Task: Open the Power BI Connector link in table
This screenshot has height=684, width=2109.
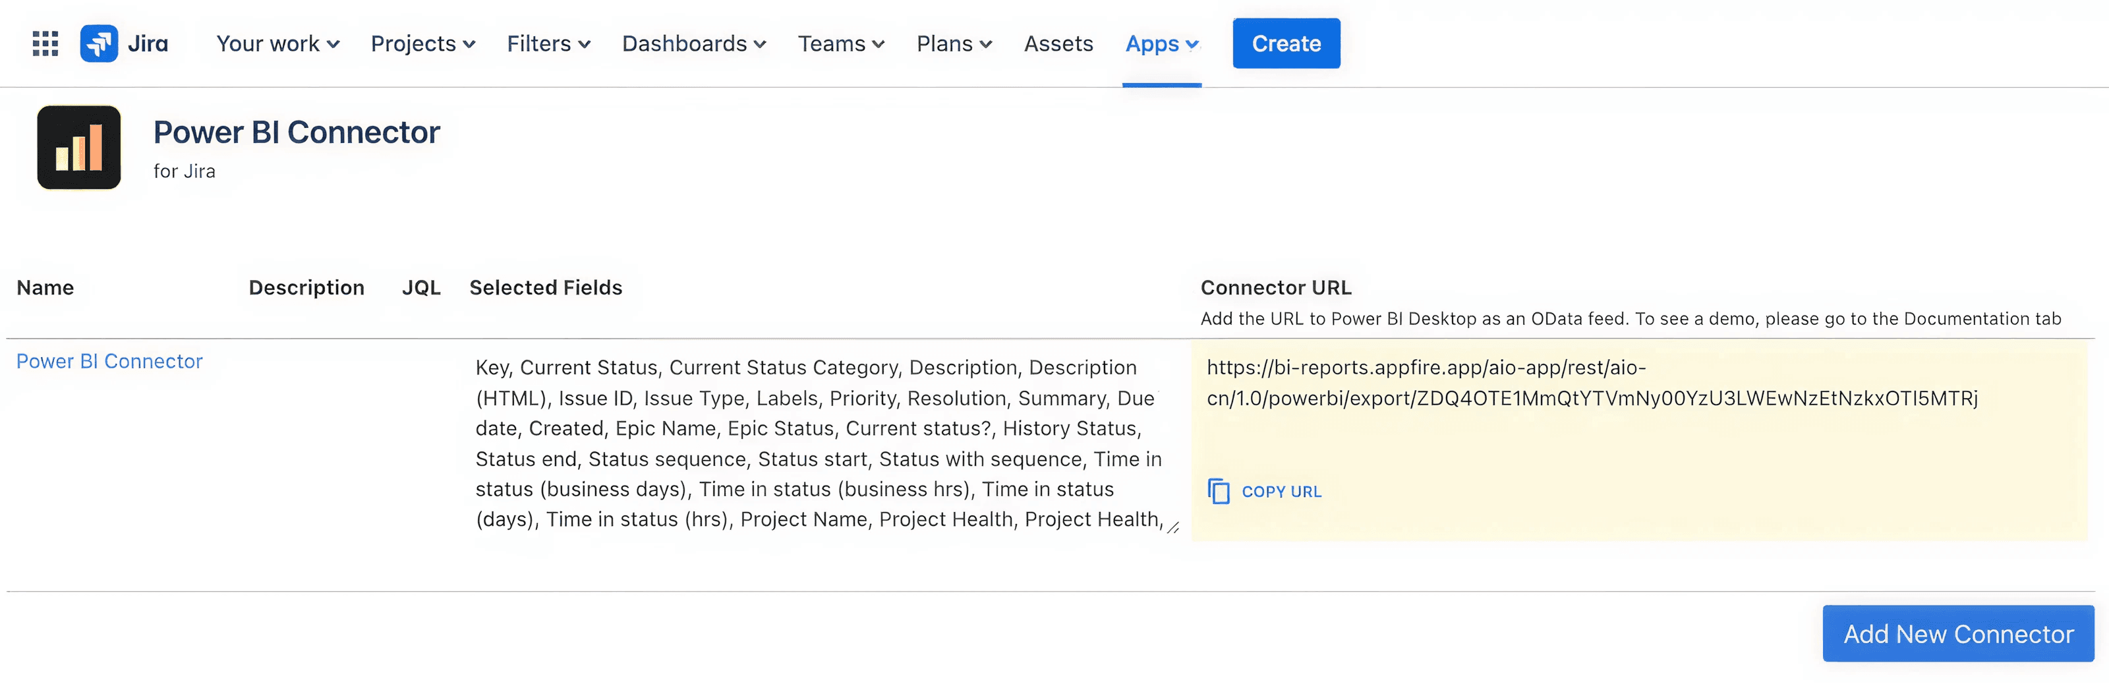Action: tap(109, 362)
